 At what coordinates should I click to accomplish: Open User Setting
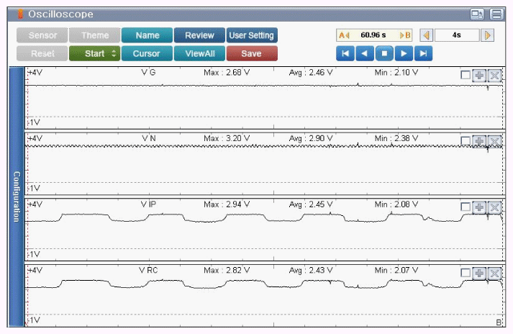252,35
